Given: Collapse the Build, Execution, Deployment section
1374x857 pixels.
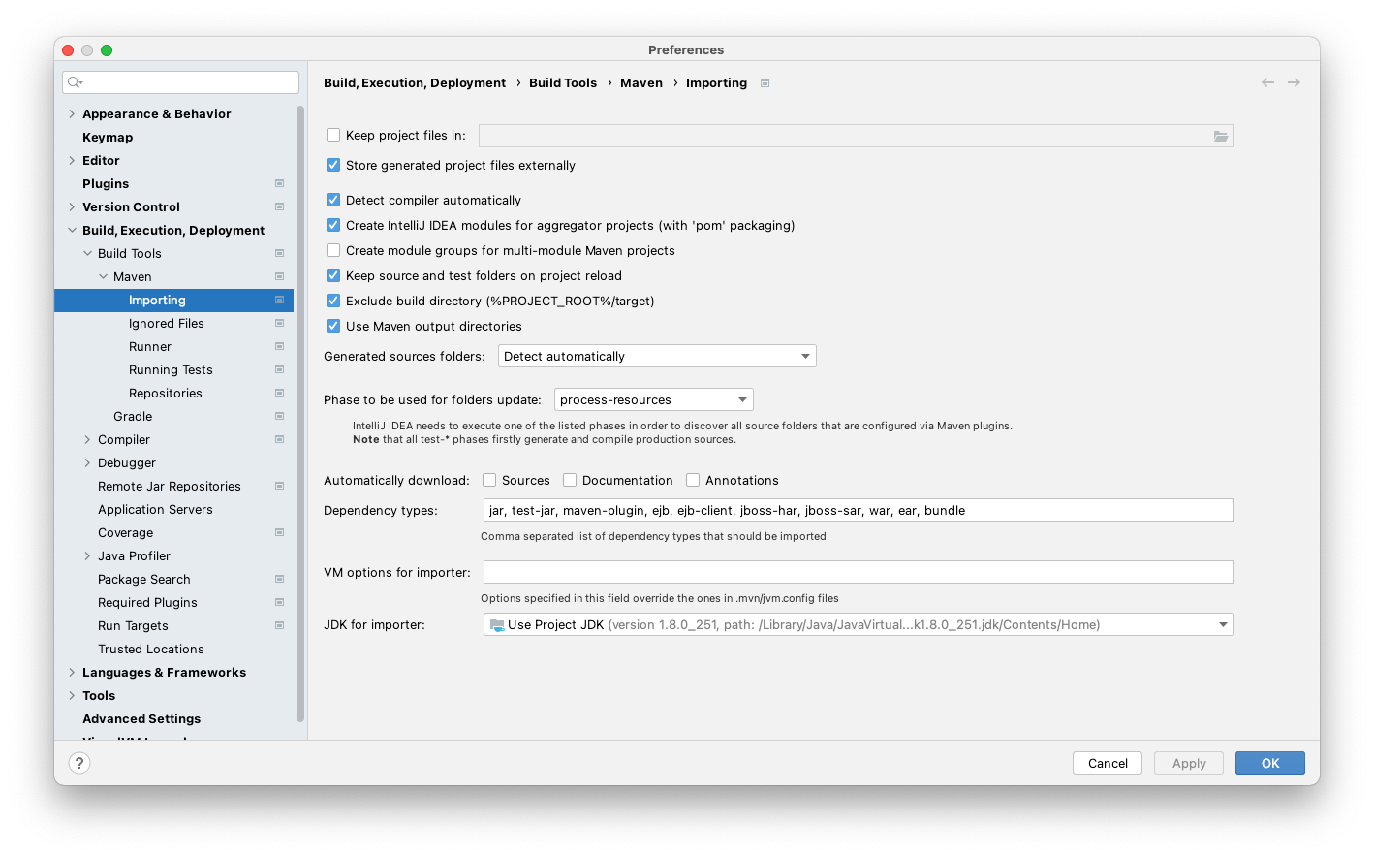Looking at the screenshot, I should pyautogui.click(x=72, y=230).
